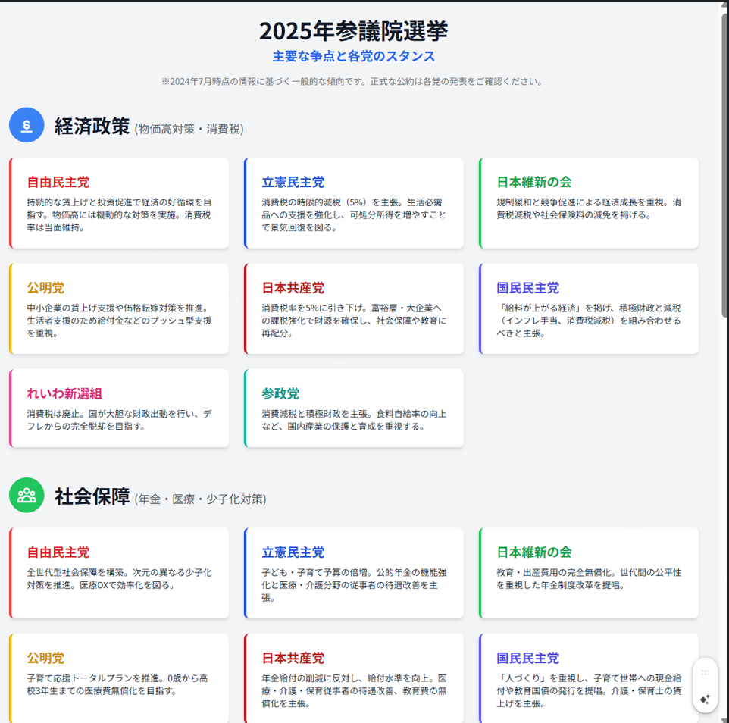Select 日本維新の会 heading in 経済政策 section
The height and width of the screenshot is (723, 729).
(x=534, y=182)
